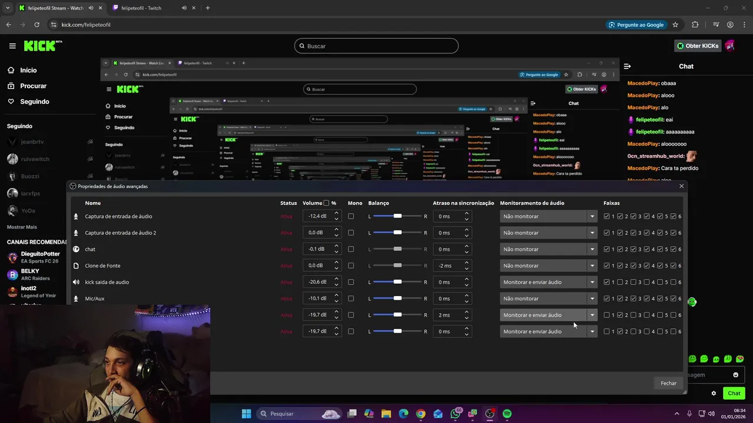View site information icon in address bar
The image size is (753, 423).
tap(54, 25)
